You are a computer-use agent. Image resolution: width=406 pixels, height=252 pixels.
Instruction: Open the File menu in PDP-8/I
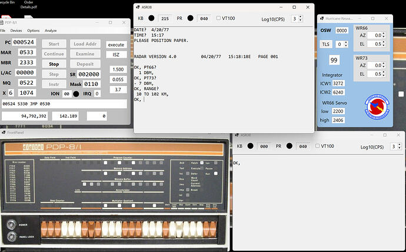[2, 31]
